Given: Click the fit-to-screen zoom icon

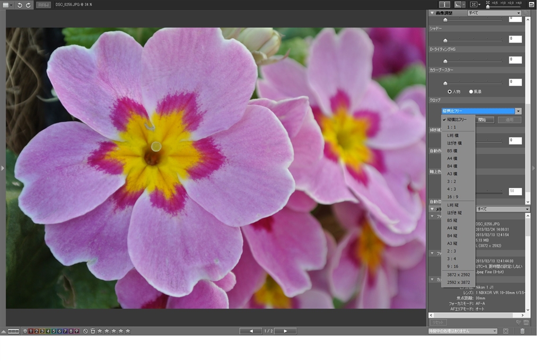Looking at the screenshot, I should point(474,4).
